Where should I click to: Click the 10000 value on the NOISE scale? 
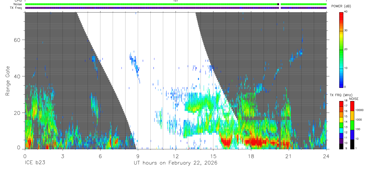pos(360,110)
